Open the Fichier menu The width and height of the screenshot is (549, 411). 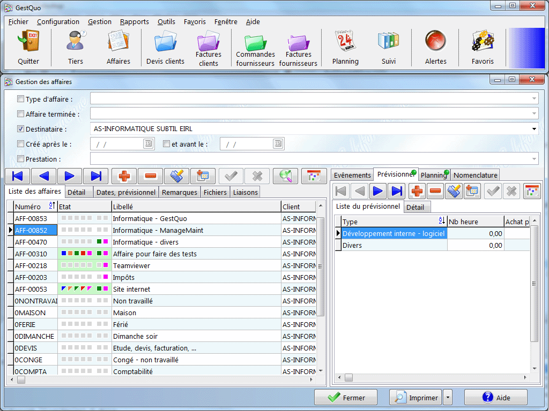coord(18,21)
